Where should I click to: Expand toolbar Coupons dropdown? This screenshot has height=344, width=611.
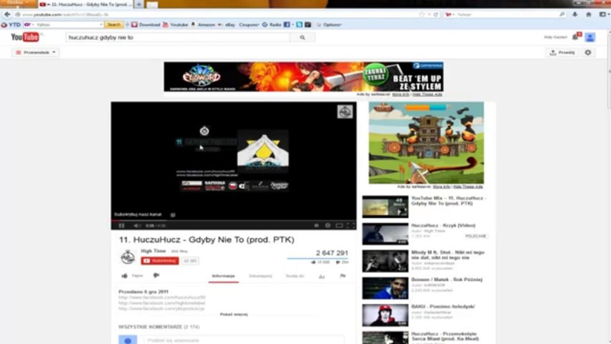tap(249, 24)
